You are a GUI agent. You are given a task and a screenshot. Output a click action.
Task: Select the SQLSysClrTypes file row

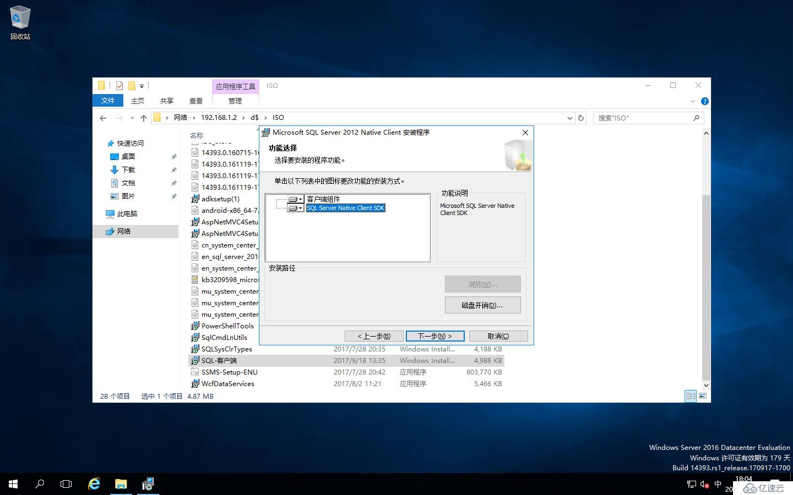tap(346, 349)
